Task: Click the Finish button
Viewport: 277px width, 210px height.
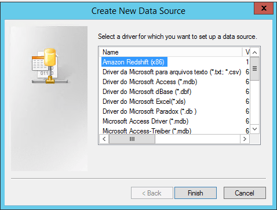Action: (195, 193)
